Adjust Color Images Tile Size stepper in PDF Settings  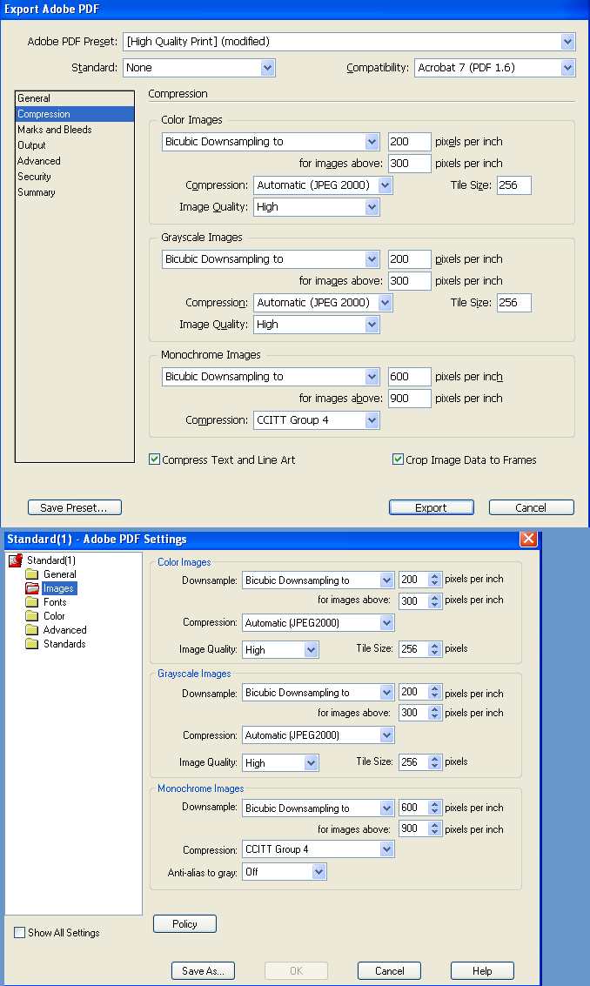click(434, 649)
